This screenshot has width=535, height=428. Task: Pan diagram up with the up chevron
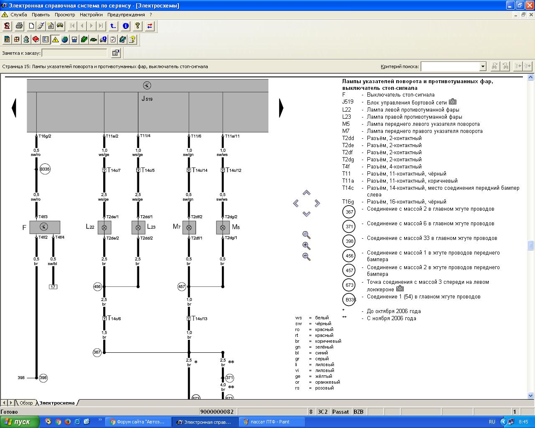(x=306, y=193)
